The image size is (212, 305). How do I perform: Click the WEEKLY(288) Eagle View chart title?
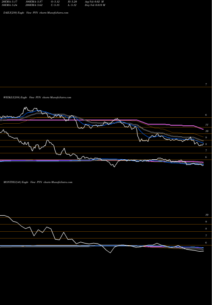[37, 97]
